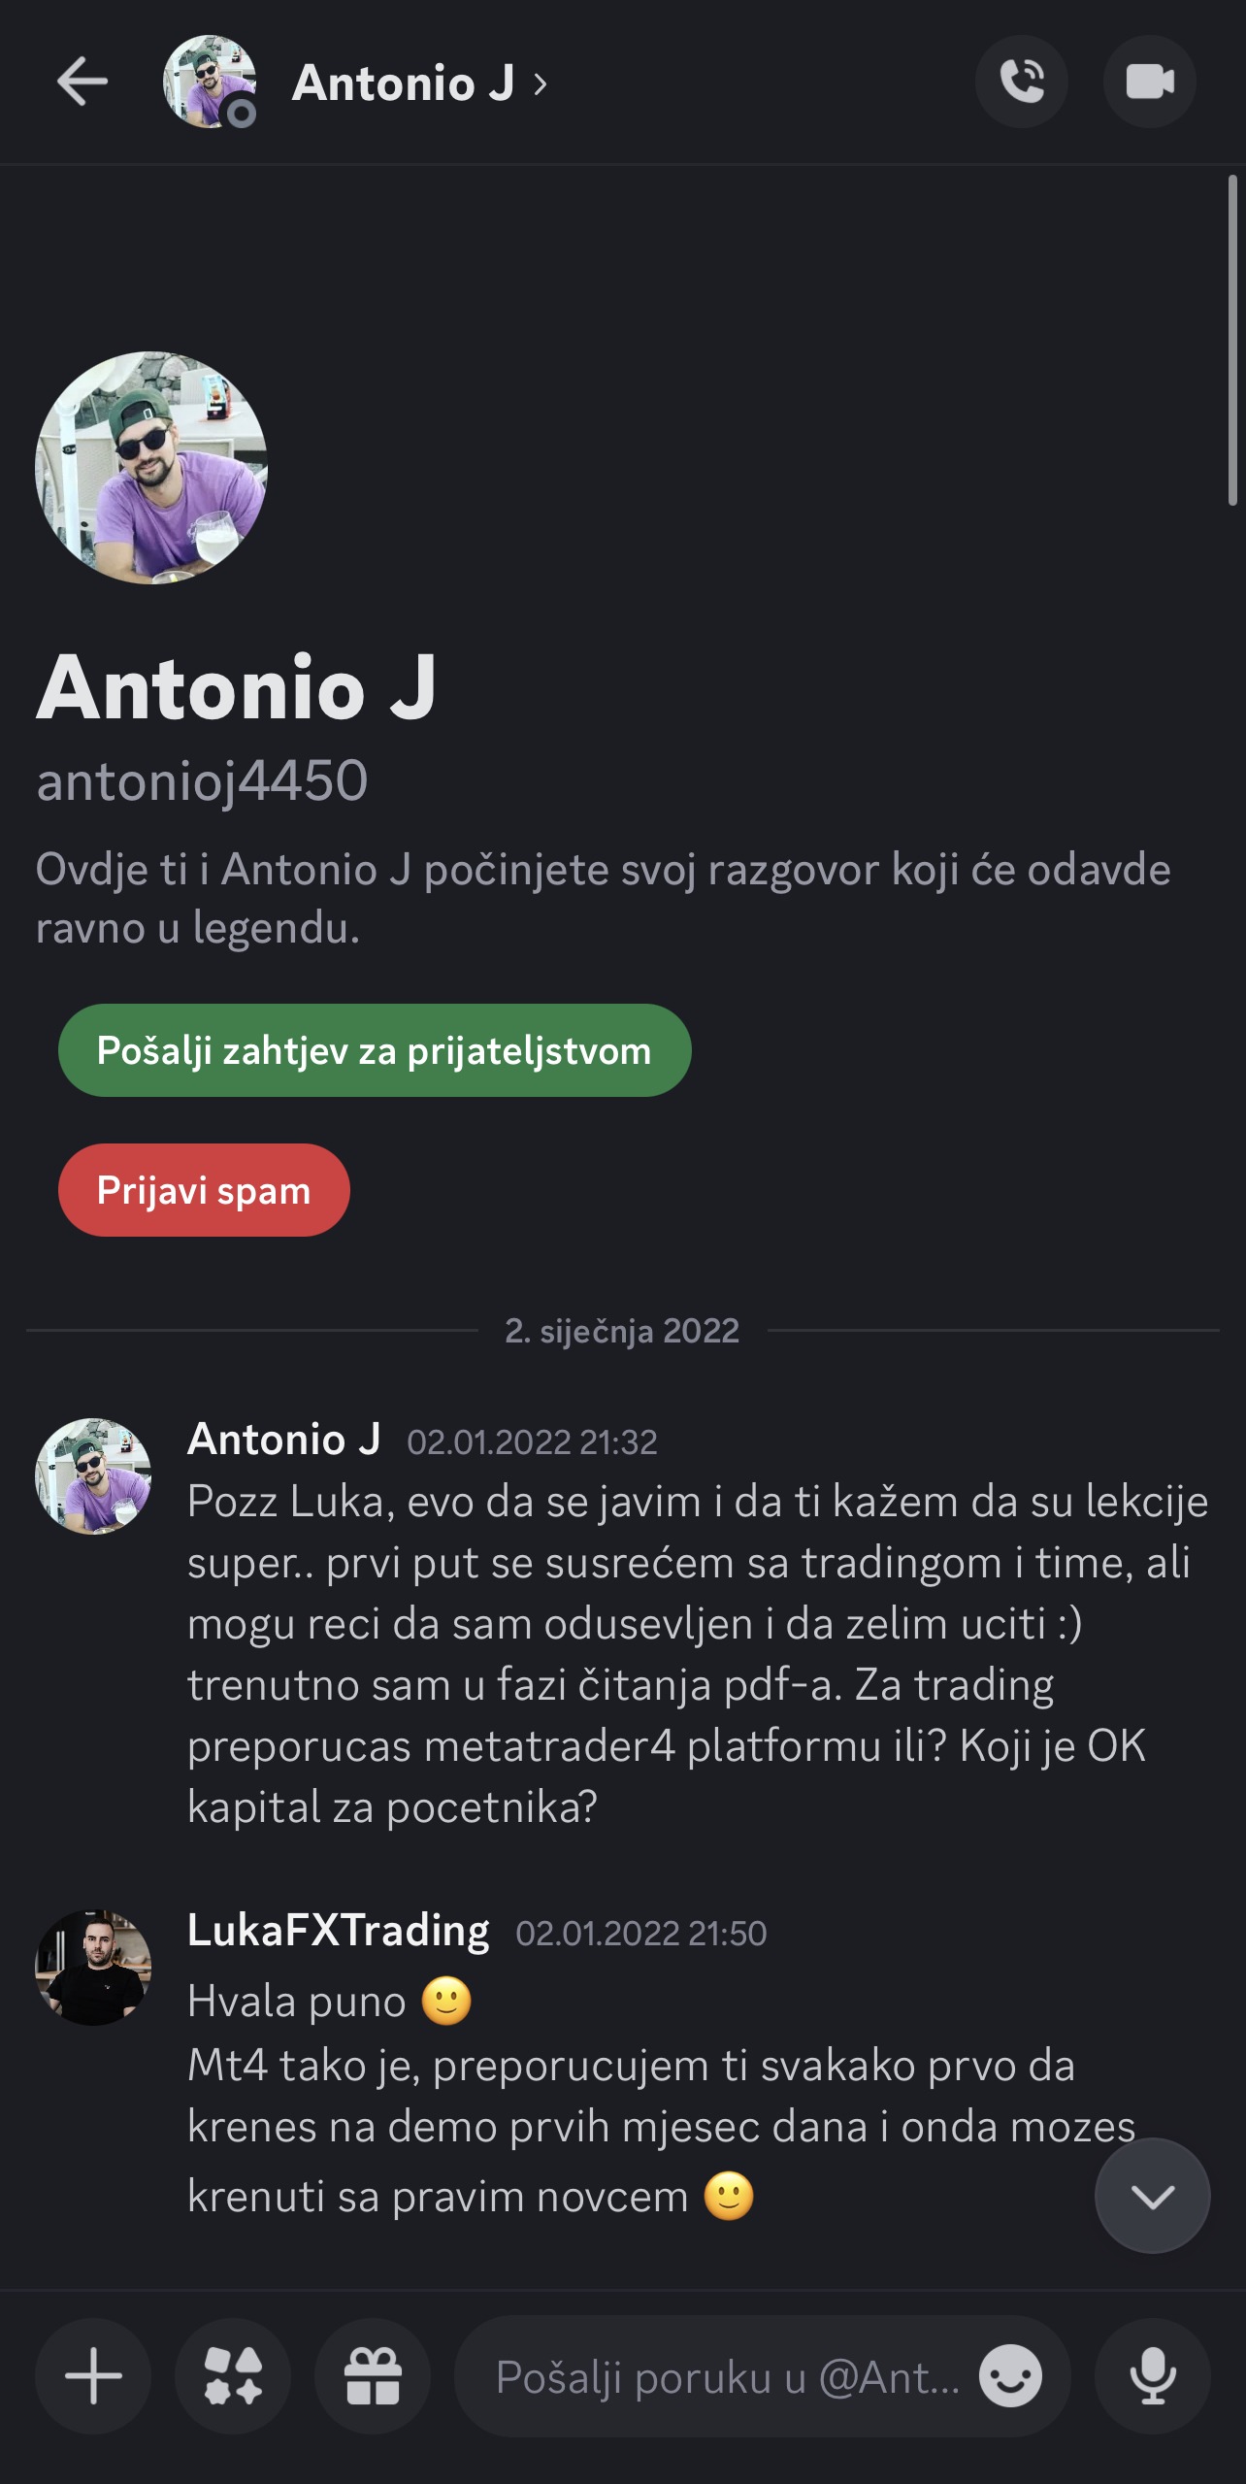The height and width of the screenshot is (2484, 1246).
Task: Open the plus attachment menu
Action: [x=93, y=2376]
